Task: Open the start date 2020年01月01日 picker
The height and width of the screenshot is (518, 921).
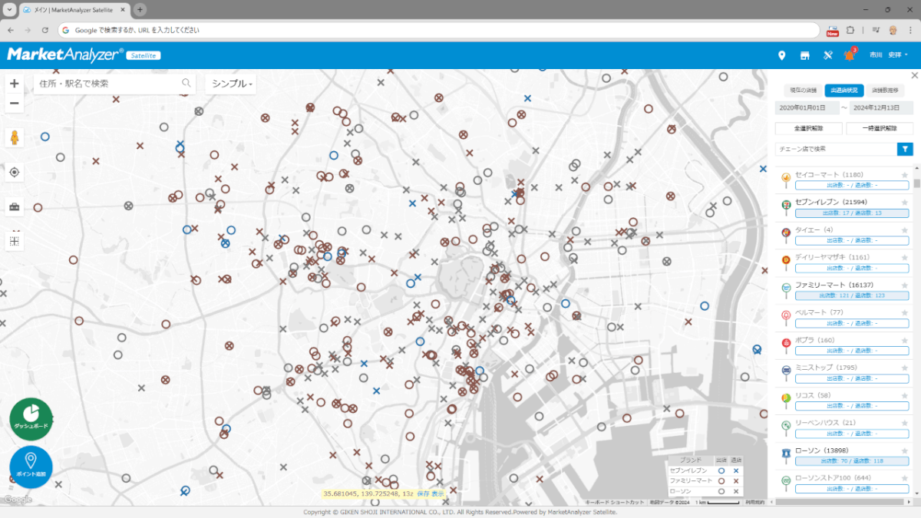Action: coord(807,107)
